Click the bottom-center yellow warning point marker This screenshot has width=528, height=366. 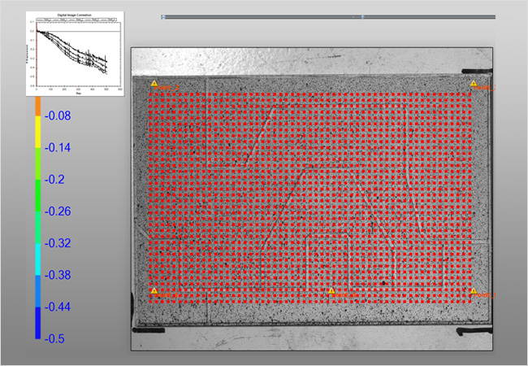point(330,290)
